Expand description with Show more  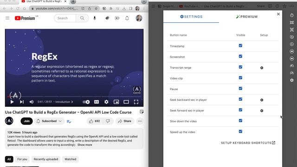(84, 145)
